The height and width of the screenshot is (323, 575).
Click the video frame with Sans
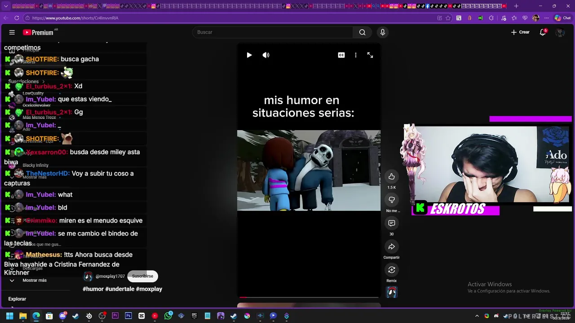(x=309, y=170)
